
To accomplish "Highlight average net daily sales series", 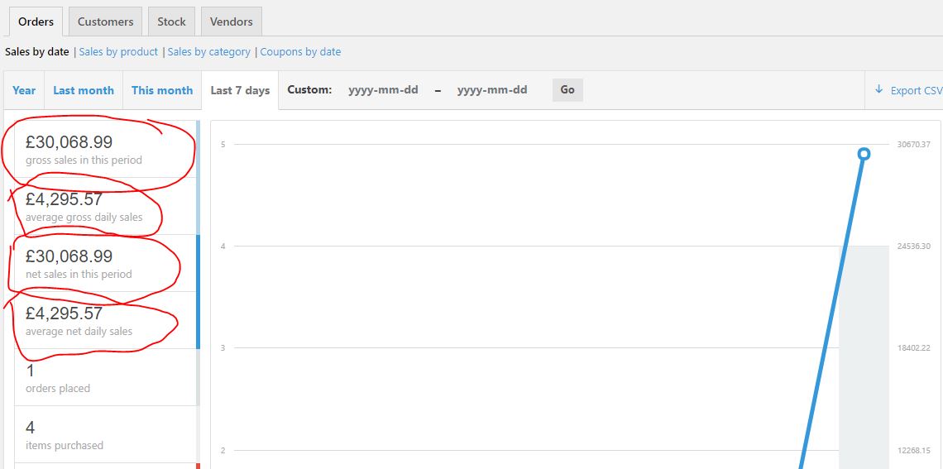I will click(x=106, y=320).
